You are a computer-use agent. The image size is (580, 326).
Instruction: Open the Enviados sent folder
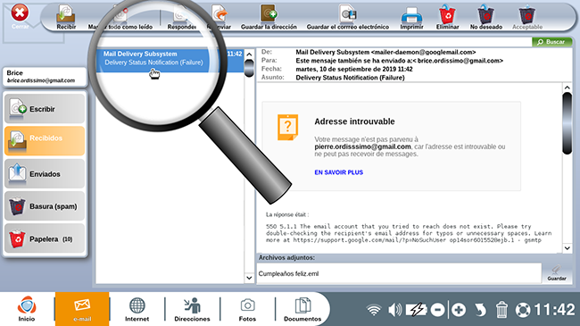coord(45,173)
